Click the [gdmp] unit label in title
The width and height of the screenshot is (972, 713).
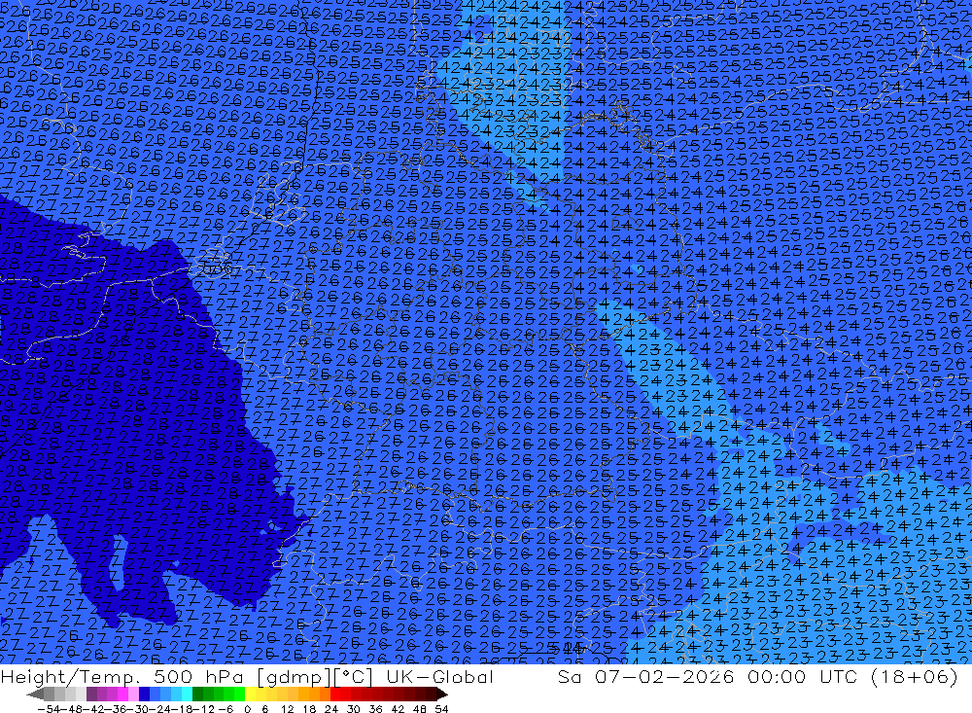[295, 677]
